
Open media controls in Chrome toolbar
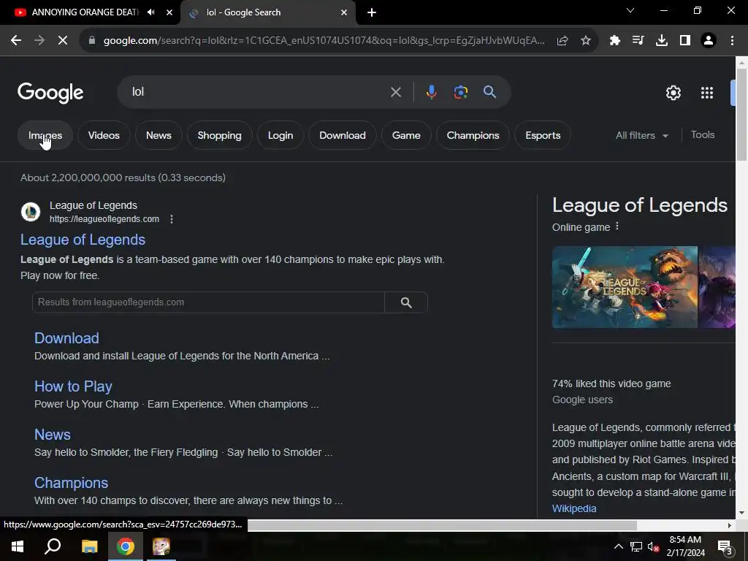638,41
